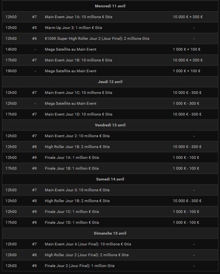Select the 14h00 Mega Satellite row
220x274 pixels.
(x=110, y=49)
